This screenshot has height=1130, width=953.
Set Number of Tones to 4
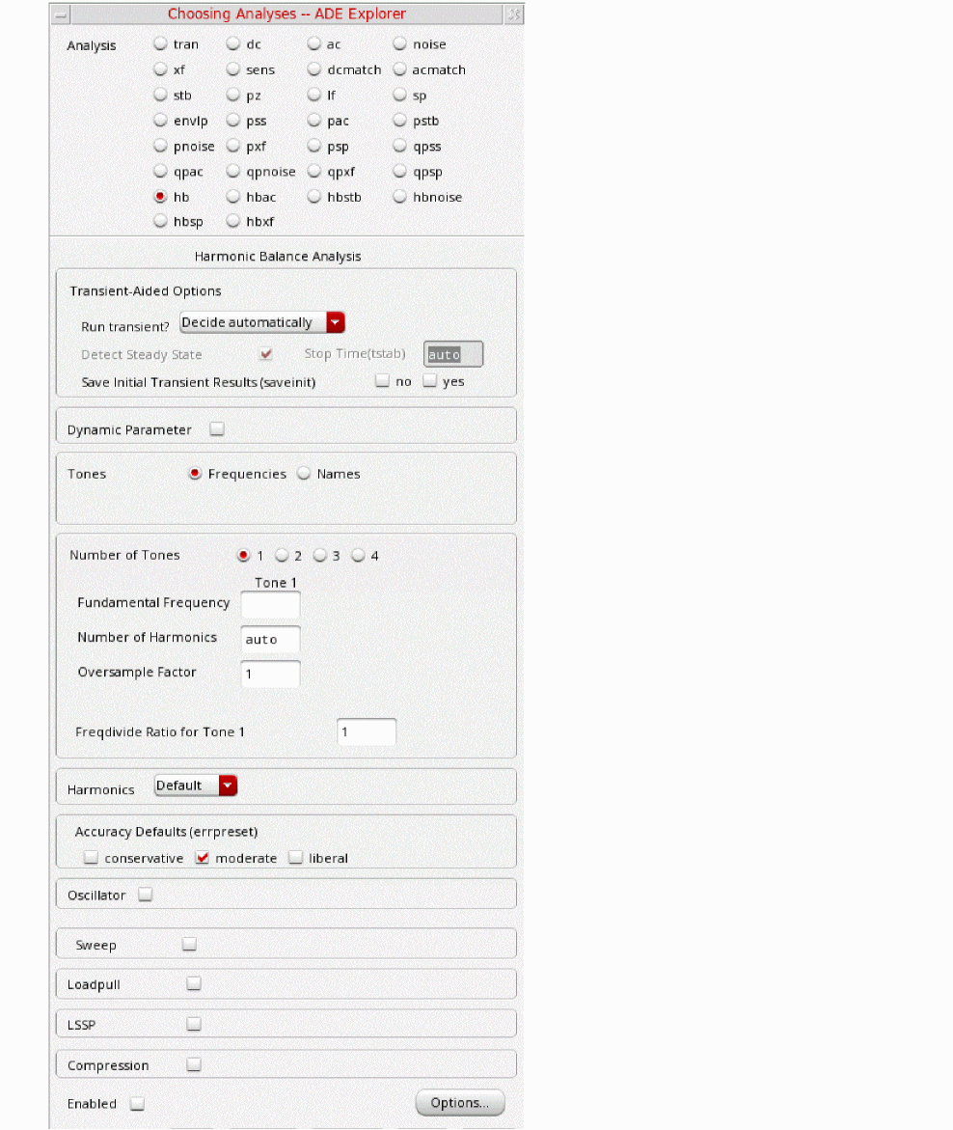point(358,555)
